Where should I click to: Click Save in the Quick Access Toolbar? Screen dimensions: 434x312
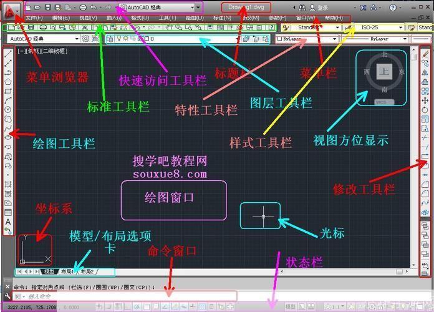48,7
